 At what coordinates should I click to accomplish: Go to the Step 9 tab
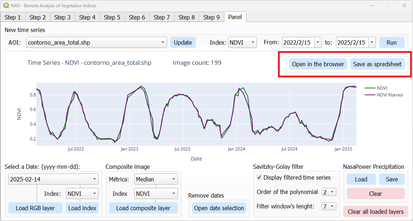pos(211,17)
